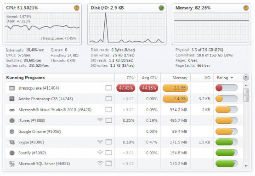Click the Microsoft SQL Server icon
255x176 pixels.
point(12,164)
